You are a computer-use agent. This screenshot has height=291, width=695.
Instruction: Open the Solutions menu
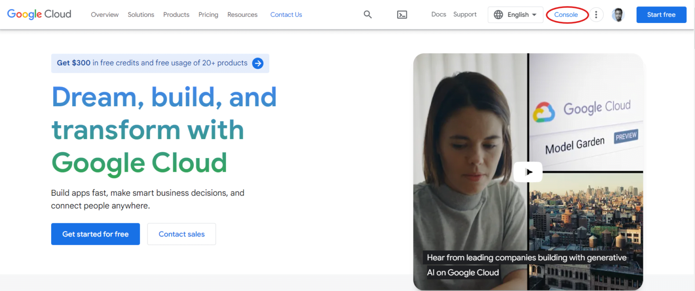[x=141, y=14]
